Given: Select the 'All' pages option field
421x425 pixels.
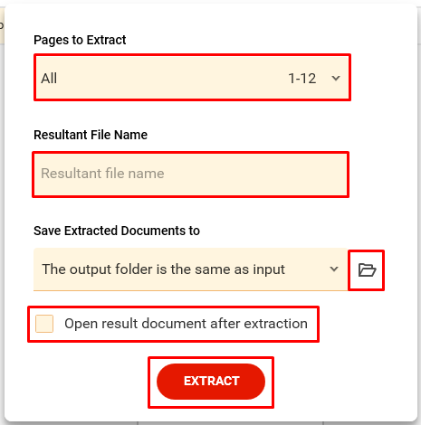Looking at the screenshot, I should [192, 78].
